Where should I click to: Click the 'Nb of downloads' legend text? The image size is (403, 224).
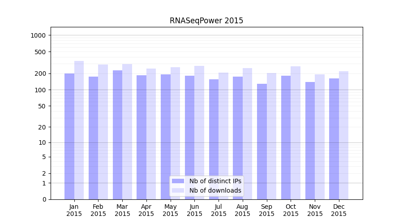[215, 190]
